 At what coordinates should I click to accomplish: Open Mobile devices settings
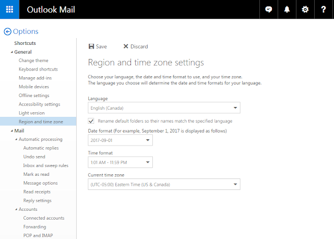coord(33,87)
